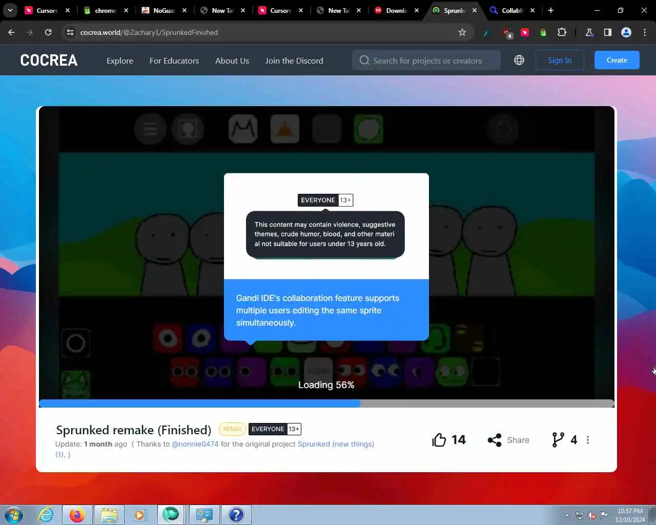
Task: Click the address bar URL
Action: pyautogui.click(x=149, y=32)
